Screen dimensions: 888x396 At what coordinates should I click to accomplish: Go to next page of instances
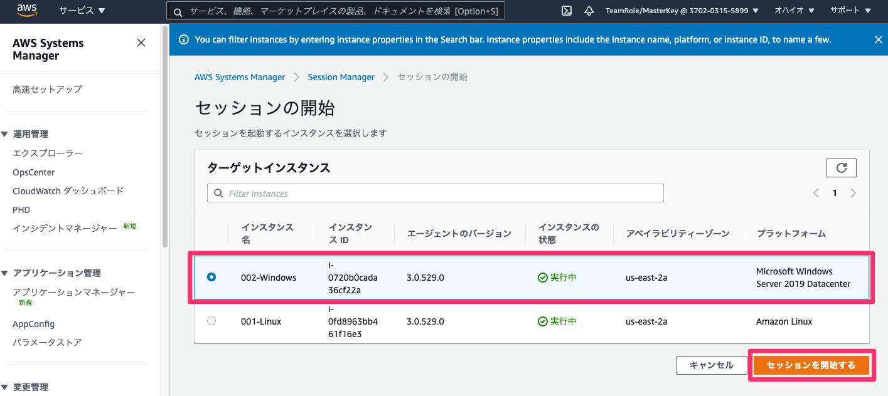tap(853, 193)
